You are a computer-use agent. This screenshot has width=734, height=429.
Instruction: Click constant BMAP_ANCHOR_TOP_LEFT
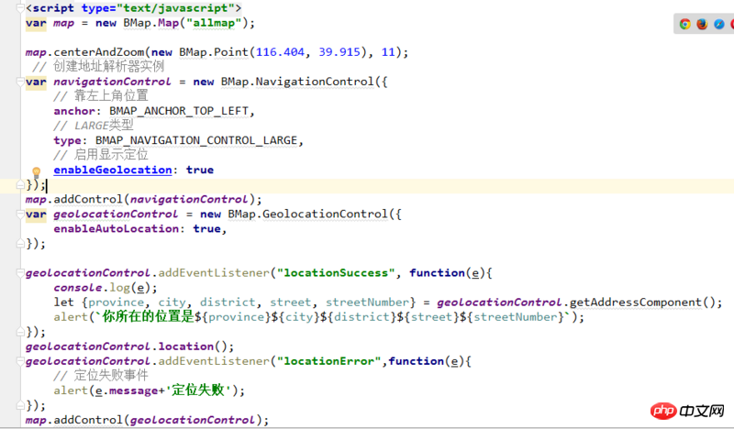tap(179, 111)
